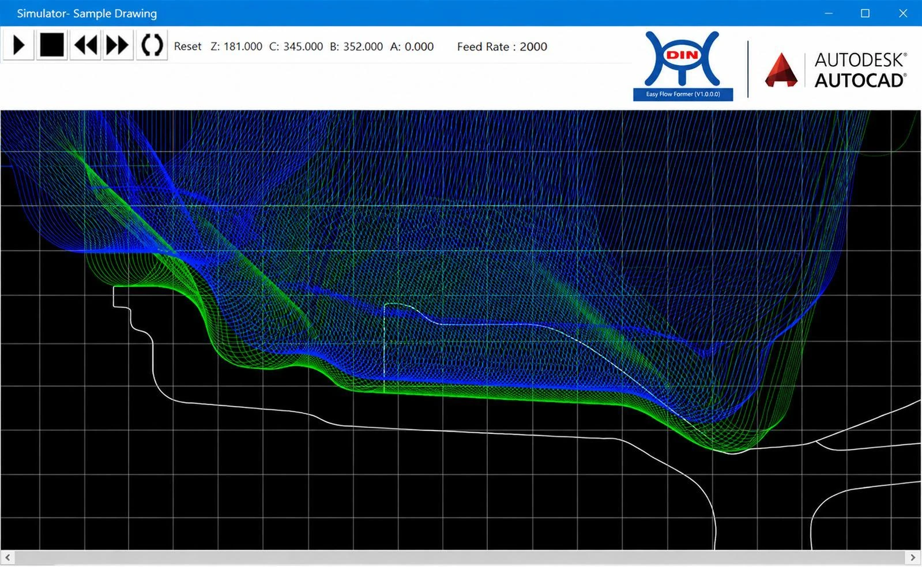Click the Feed Rate : 2000 value
The width and height of the screenshot is (922, 567).
click(x=502, y=47)
